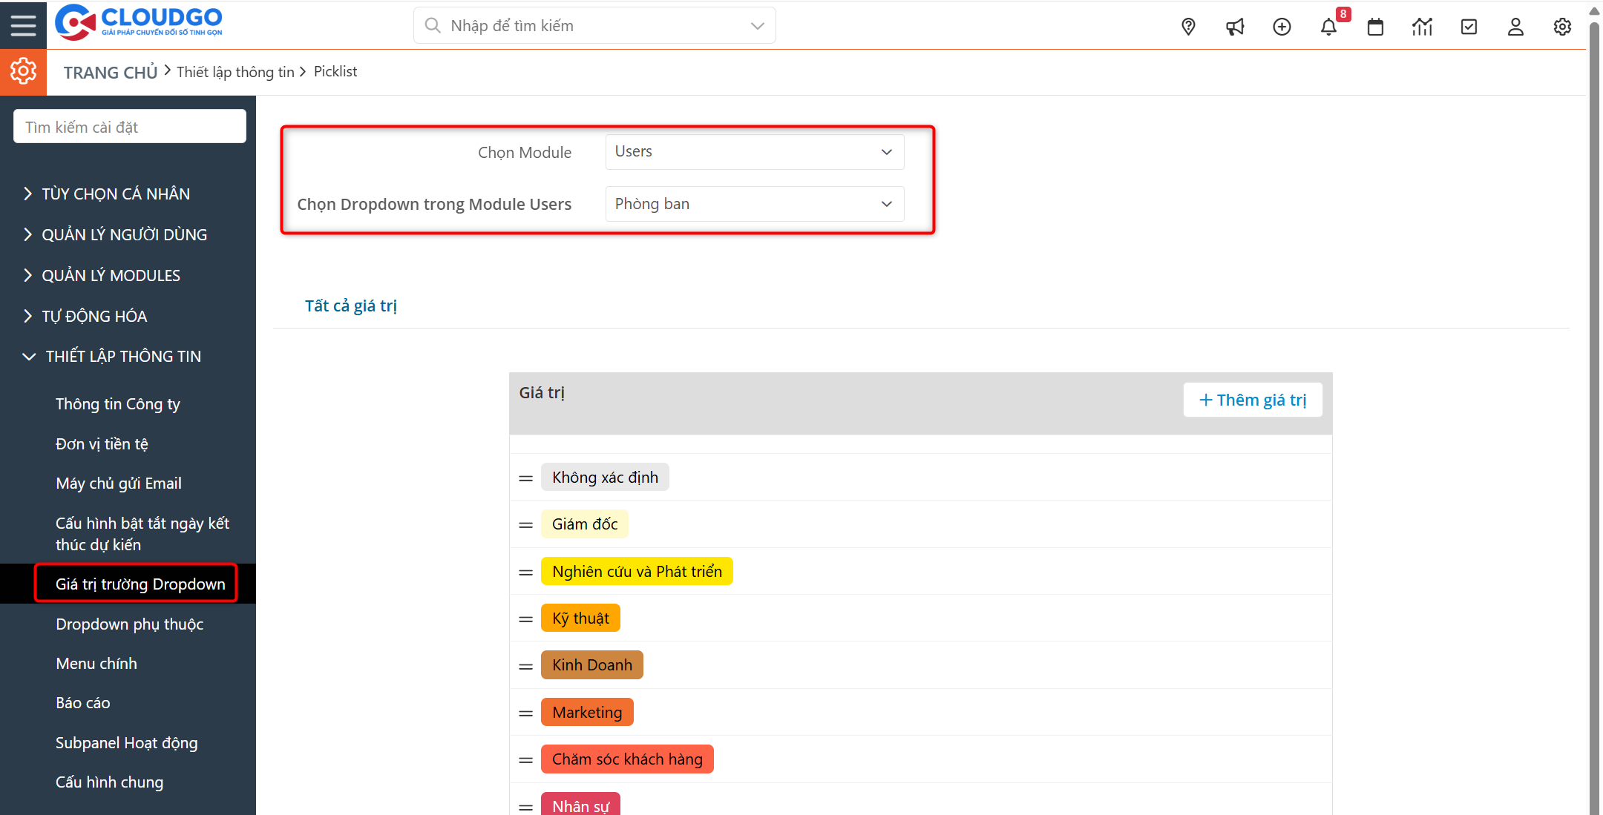The height and width of the screenshot is (815, 1603).
Task: Click the Tìm kiếm cài đặt search field
Action: pos(130,127)
